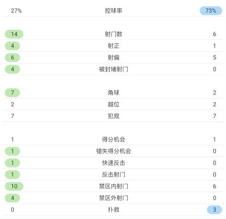Click the 射偏 shots off target label
226x219 pixels.
coord(113,57)
